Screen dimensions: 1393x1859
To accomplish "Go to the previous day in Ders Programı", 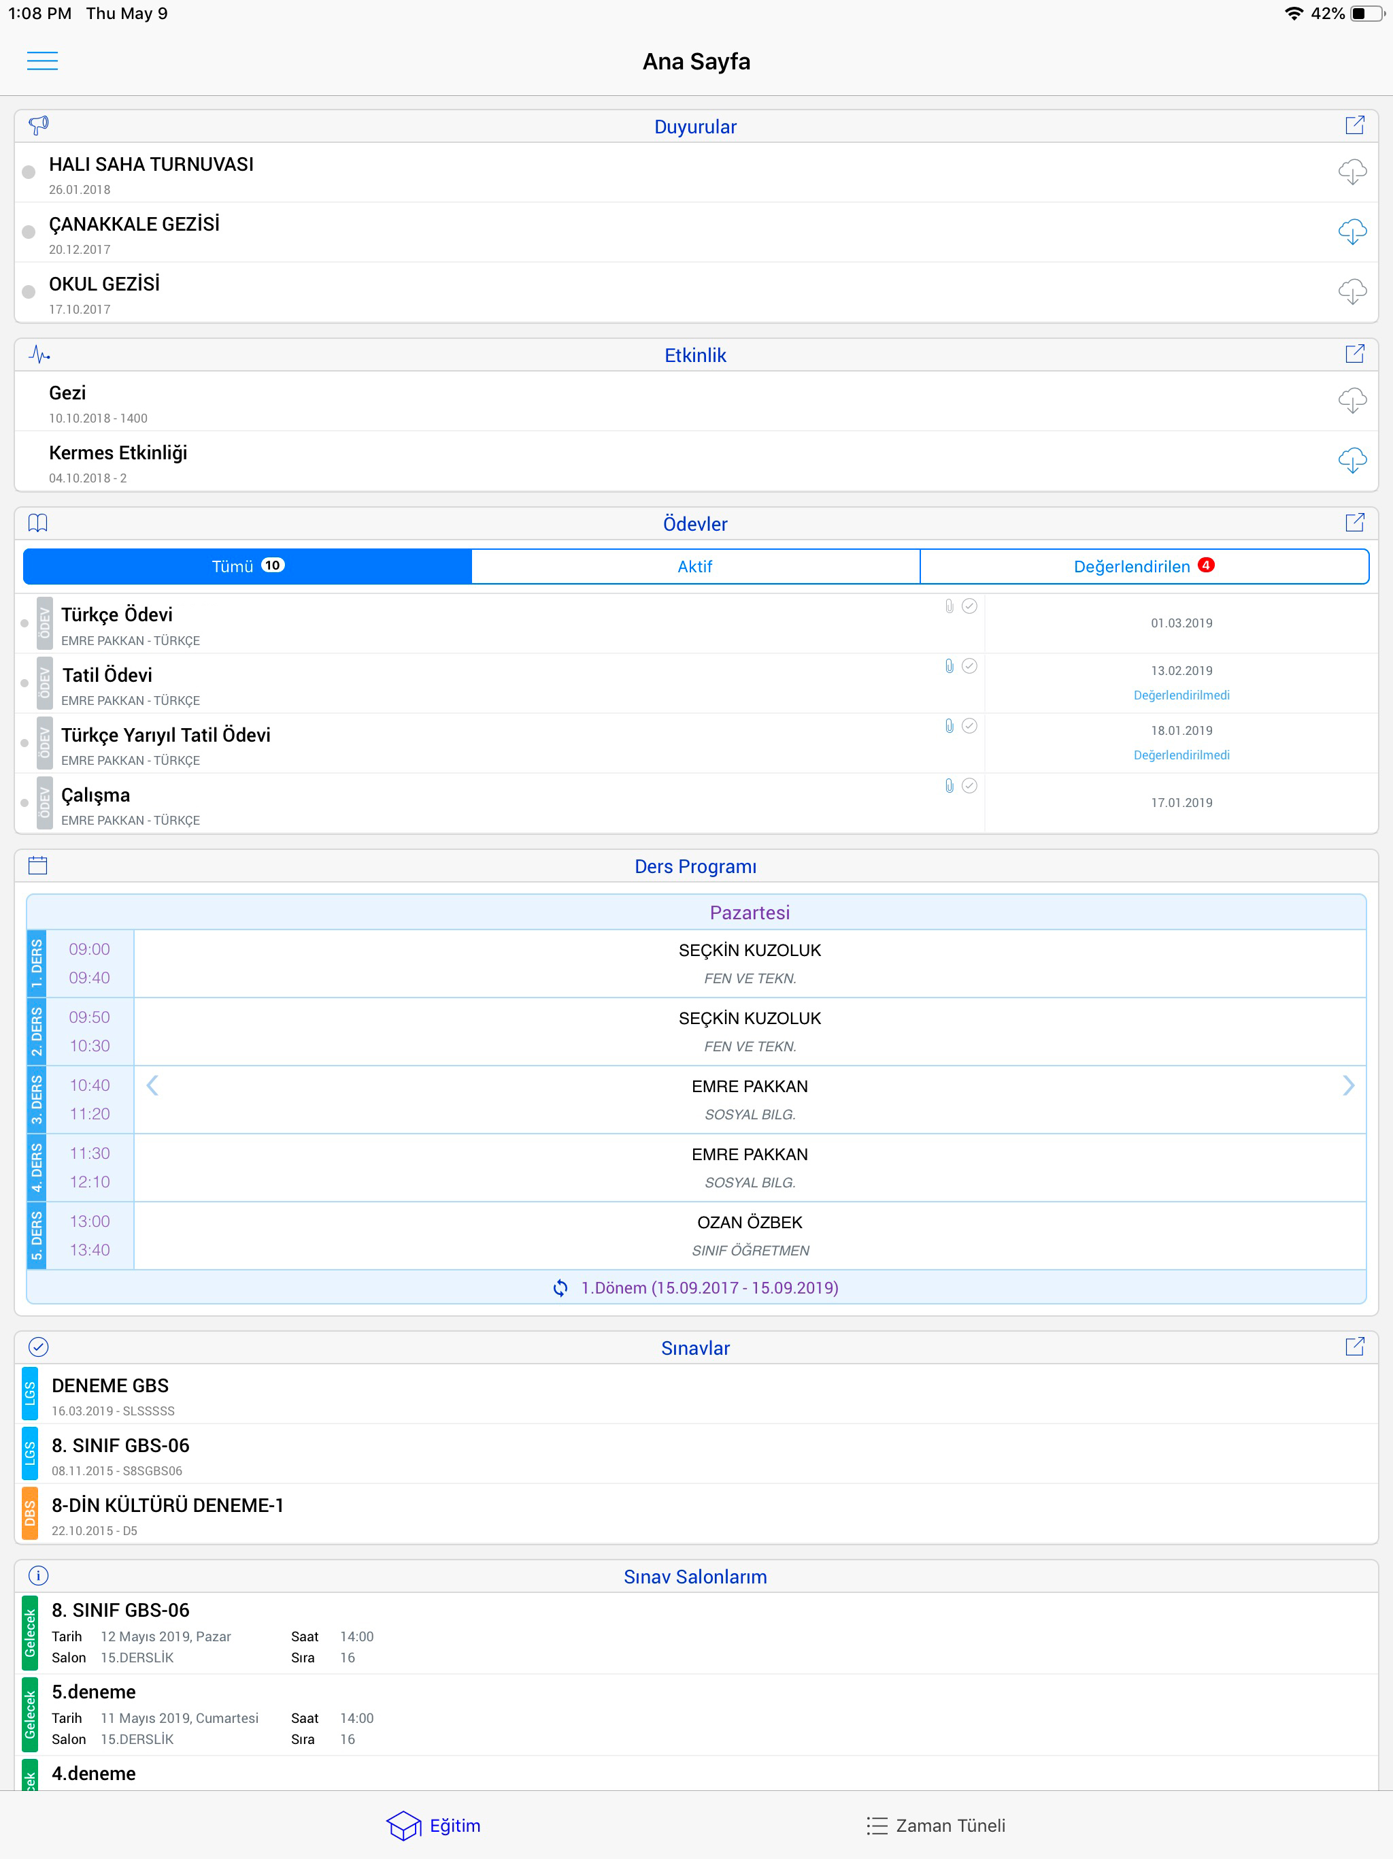I will (x=152, y=1086).
